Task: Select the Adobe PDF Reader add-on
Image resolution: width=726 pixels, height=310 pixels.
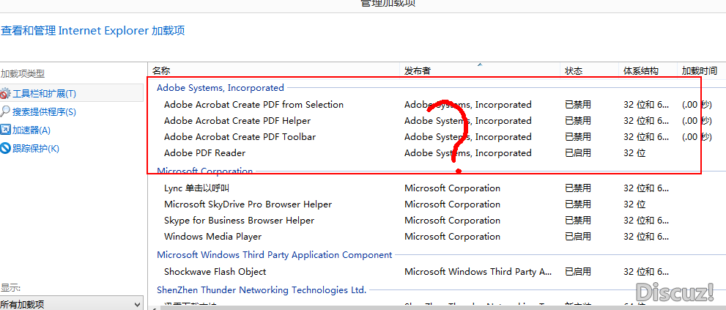Action: click(x=204, y=153)
